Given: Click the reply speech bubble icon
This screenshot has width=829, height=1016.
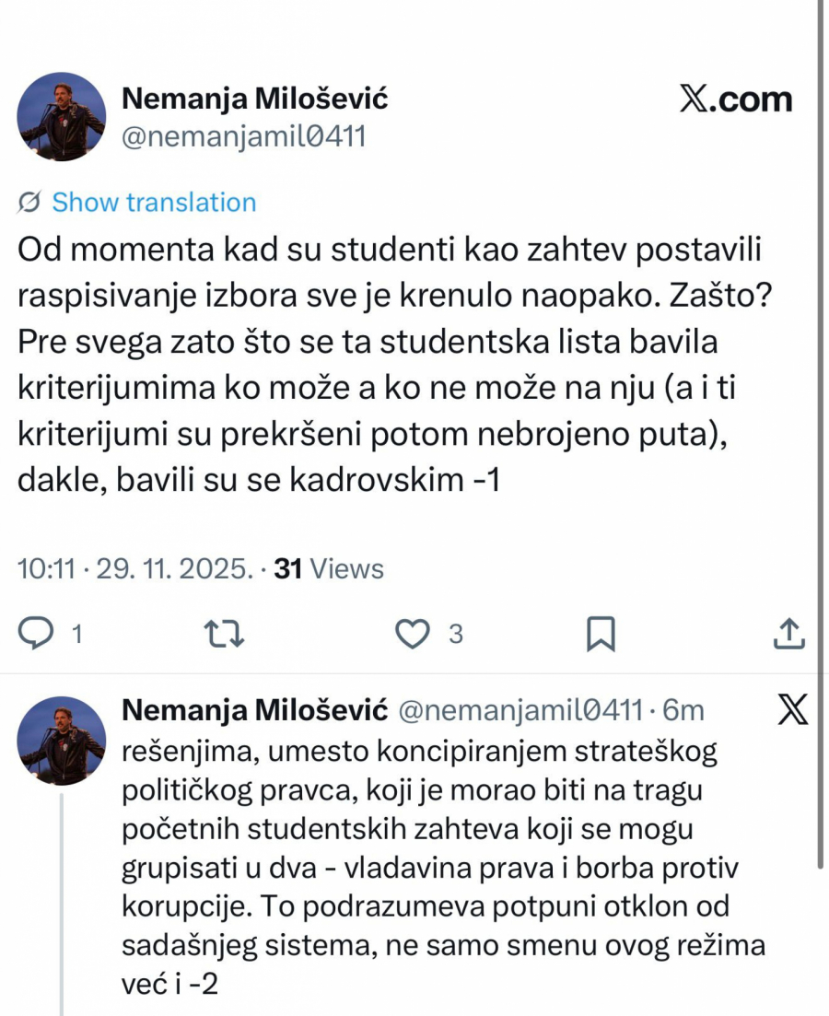Looking at the screenshot, I should point(39,634).
